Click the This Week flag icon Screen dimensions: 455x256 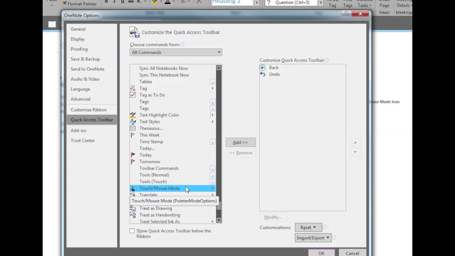133,135
